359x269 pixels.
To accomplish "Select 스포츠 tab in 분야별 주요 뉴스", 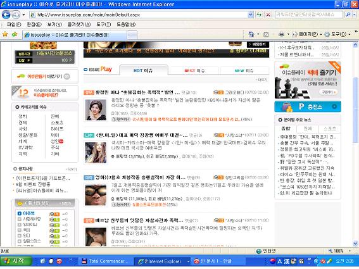I will [x=330, y=128].
